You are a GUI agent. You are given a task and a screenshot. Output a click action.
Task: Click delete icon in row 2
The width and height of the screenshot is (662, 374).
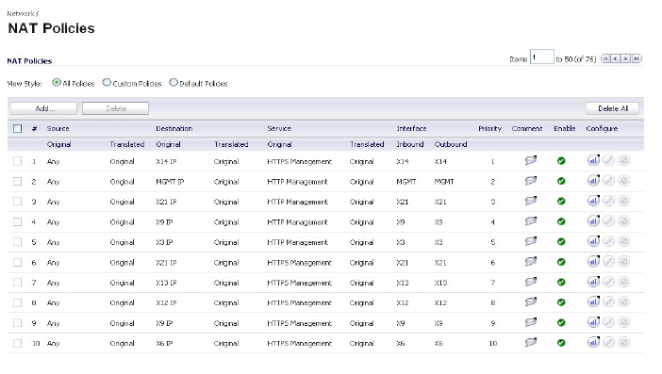coord(623,181)
